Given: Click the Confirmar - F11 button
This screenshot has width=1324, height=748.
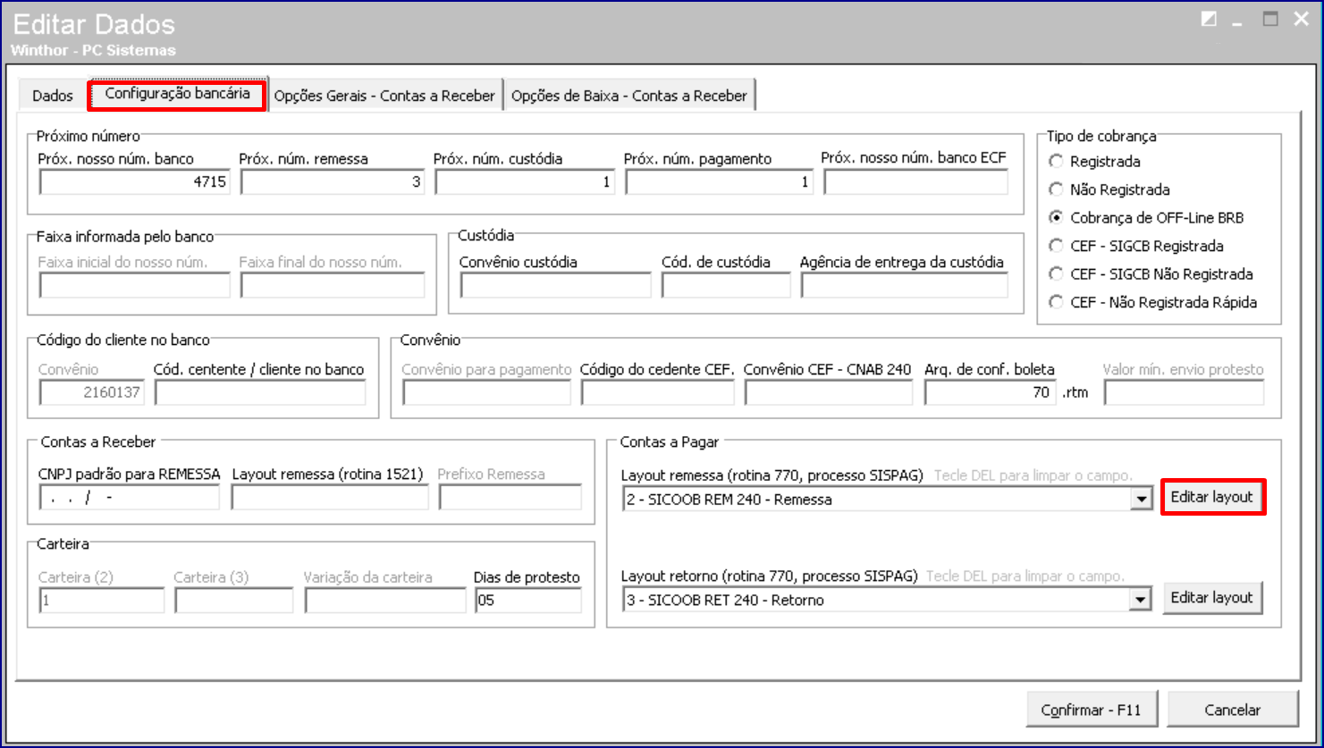Looking at the screenshot, I should click(1092, 710).
